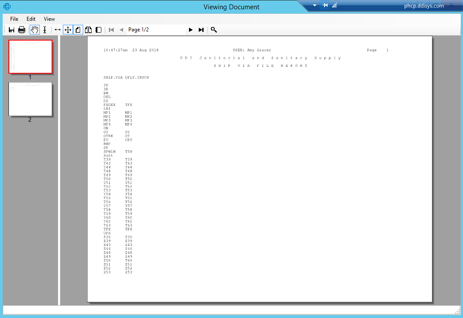Viewport: 463px width, 318px height.
Task: Select the hand pan tool
Action: 34,30
